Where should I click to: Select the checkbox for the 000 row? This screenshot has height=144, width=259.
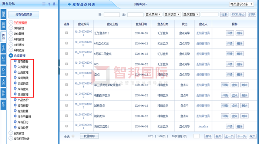click(67, 64)
